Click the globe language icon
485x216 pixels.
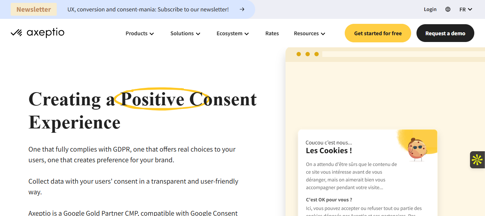[x=448, y=10]
